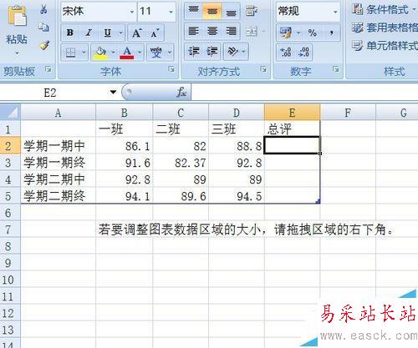Decrease decimal places
This screenshot has height=348, width=418.
coord(303,52)
